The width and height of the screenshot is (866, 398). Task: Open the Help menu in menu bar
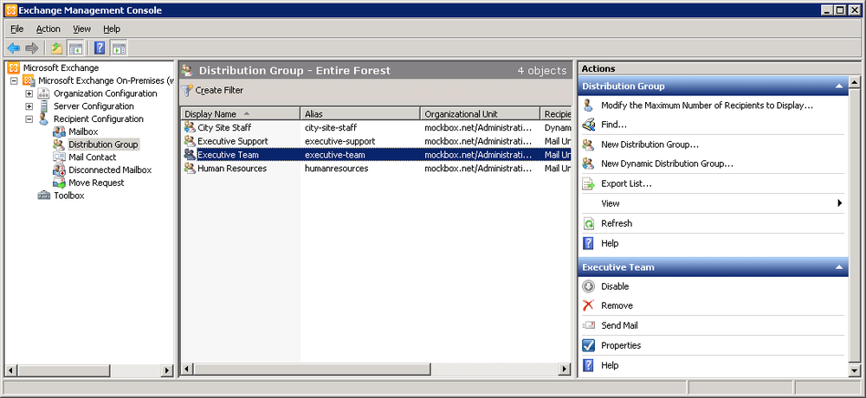click(x=112, y=29)
